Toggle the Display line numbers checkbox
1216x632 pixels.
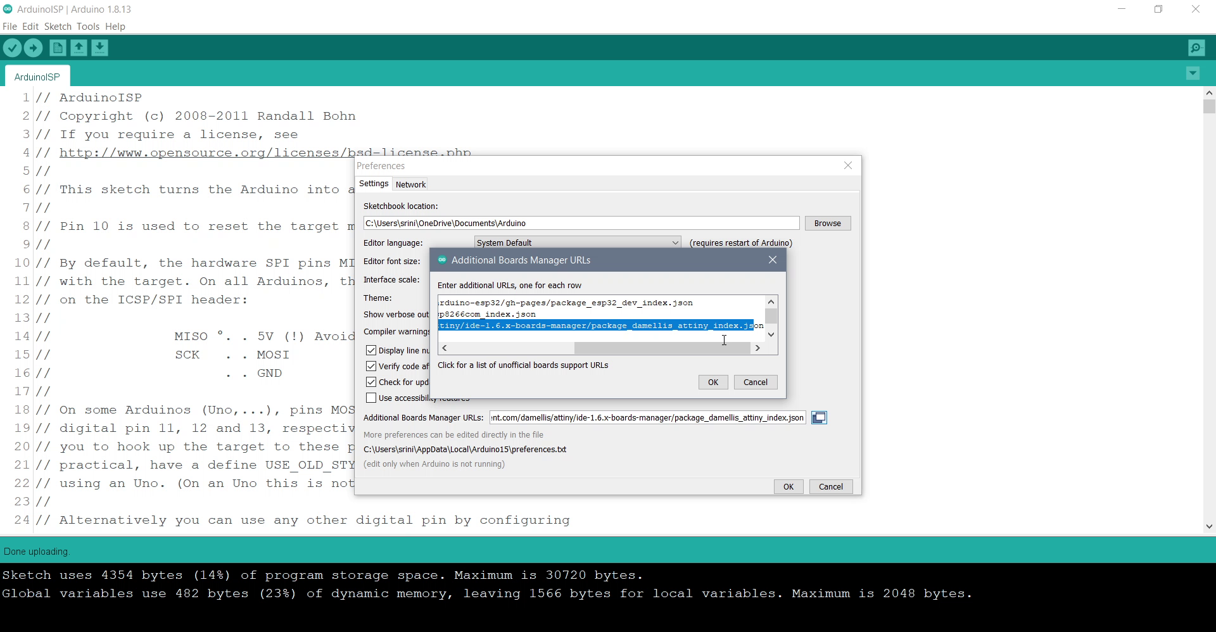[371, 351]
